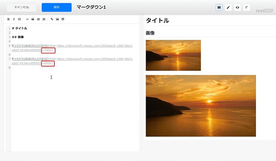Click the italic formatting icon
The width and height of the screenshot is (276, 161).
click(14, 19)
